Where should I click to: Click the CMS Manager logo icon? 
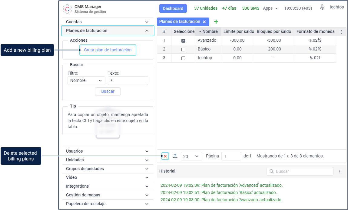click(67, 9)
